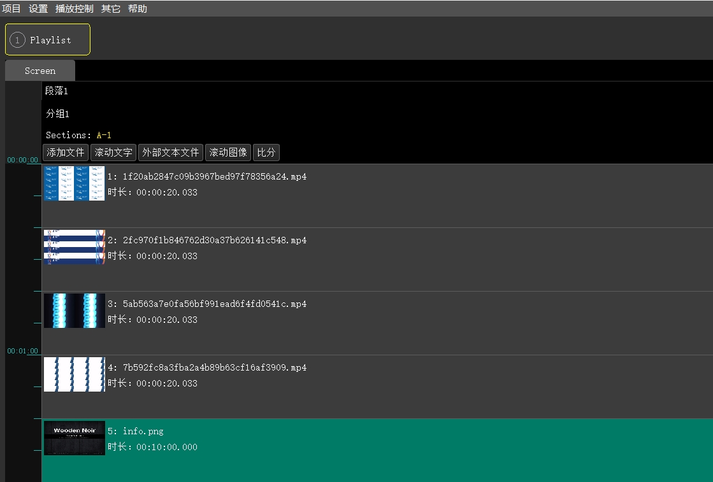Select the Playlist button numbered 1
The height and width of the screenshot is (482, 713).
point(48,39)
